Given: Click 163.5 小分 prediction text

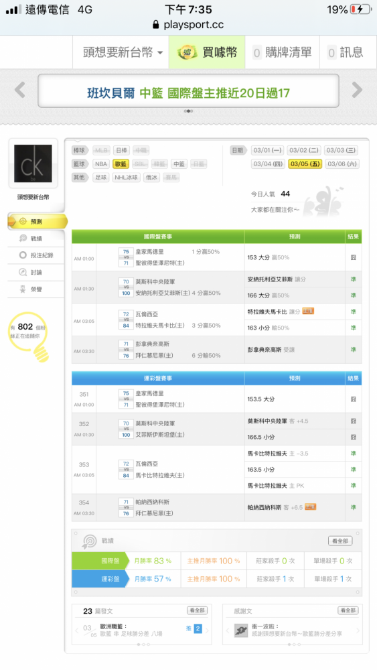Looking at the screenshot, I should click(x=261, y=470).
